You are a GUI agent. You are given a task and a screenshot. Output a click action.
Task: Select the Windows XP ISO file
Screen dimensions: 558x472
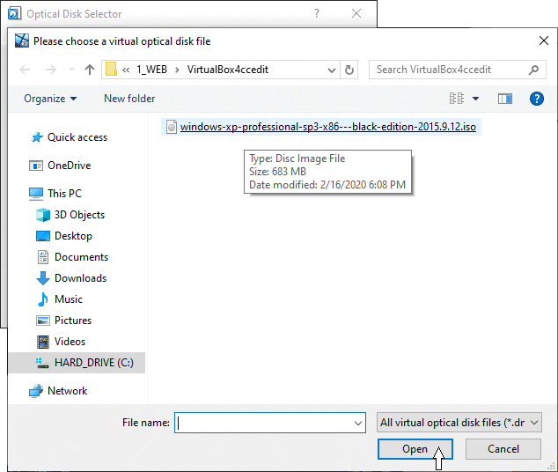coord(327,127)
